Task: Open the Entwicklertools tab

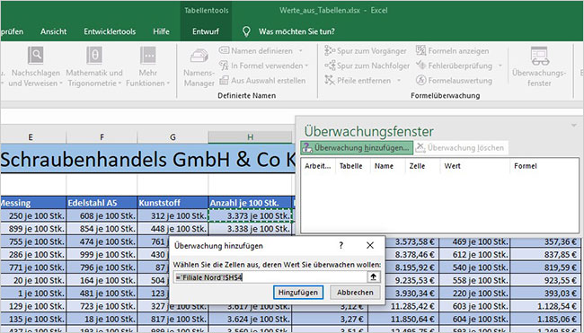Action: (x=110, y=31)
